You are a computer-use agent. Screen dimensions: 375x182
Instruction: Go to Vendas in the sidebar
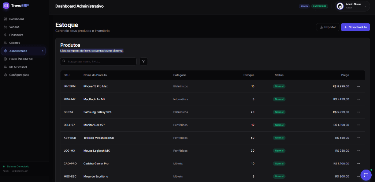(x=14, y=27)
